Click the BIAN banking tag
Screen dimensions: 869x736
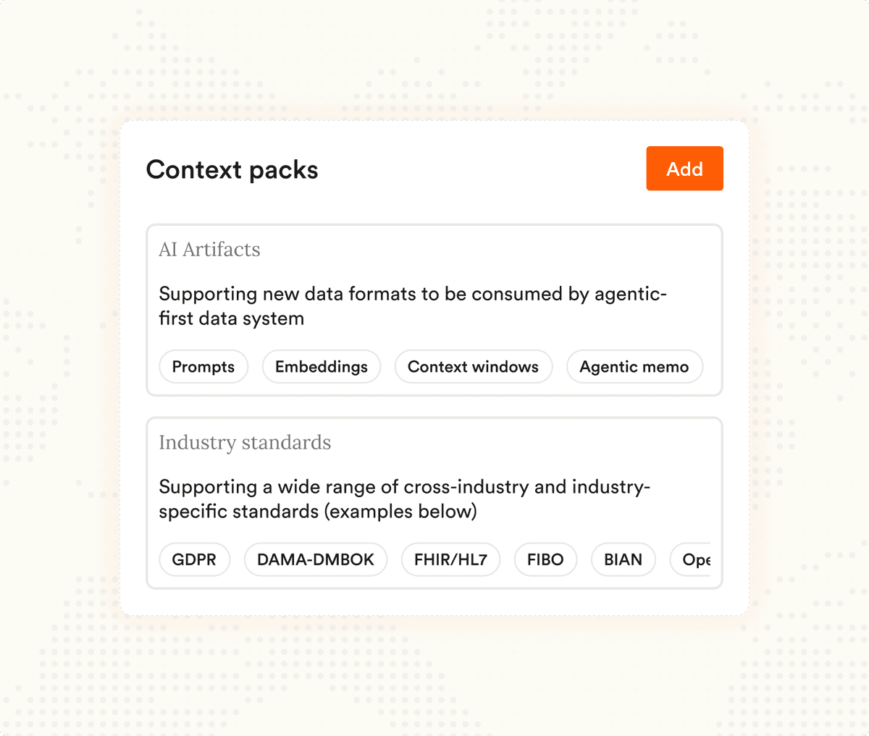(623, 559)
